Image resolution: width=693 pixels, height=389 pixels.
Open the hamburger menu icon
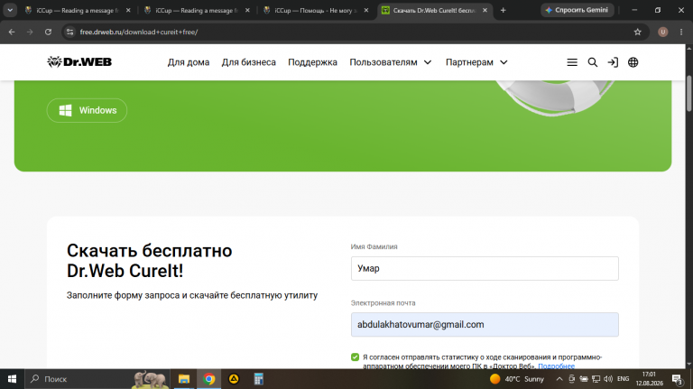tap(572, 62)
